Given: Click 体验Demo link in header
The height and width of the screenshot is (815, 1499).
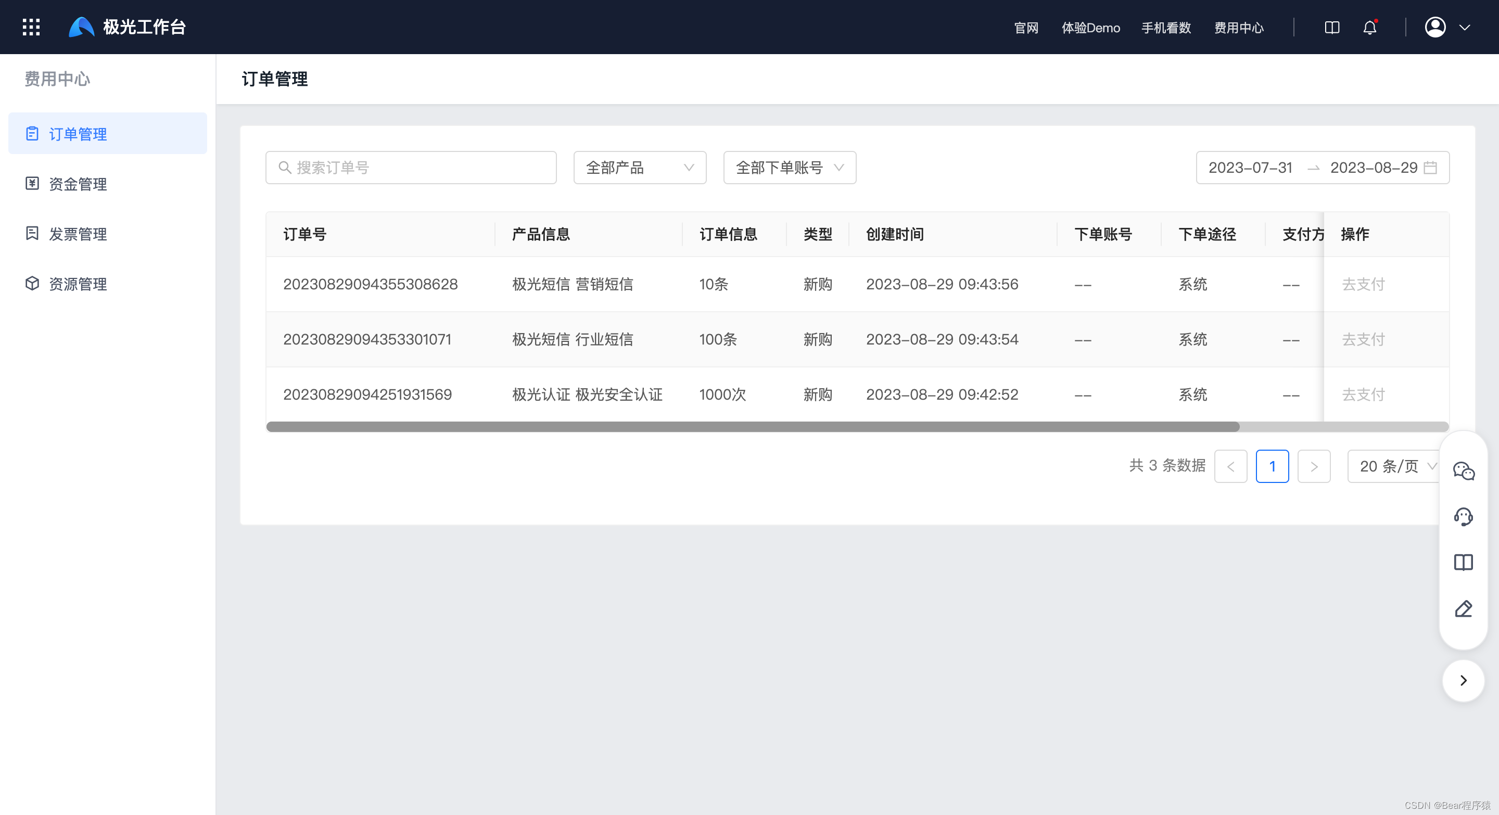Looking at the screenshot, I should [x=1090, y=28].
